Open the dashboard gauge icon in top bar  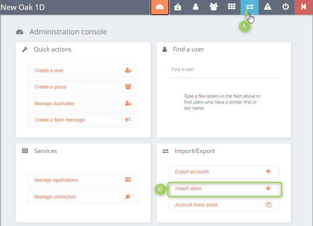pos(159,7)
